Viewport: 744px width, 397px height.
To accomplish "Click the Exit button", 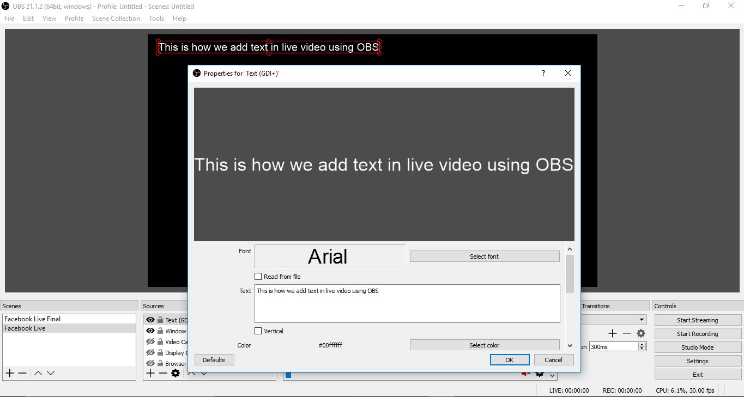I will click(x=698, y=375).
